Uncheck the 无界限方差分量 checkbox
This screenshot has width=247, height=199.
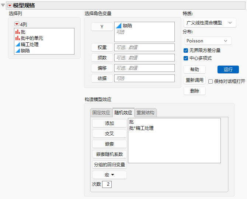(186, 50)
